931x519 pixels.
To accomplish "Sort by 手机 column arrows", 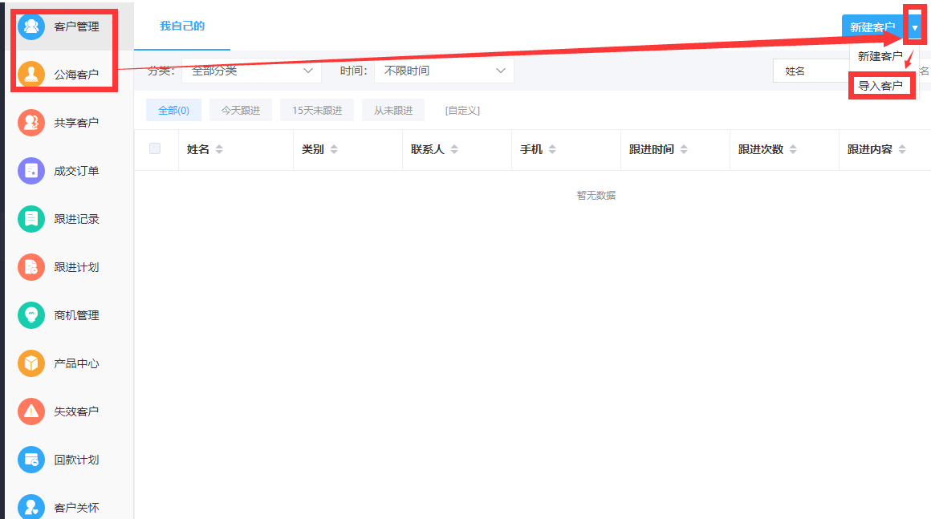I will pos(552,149).
